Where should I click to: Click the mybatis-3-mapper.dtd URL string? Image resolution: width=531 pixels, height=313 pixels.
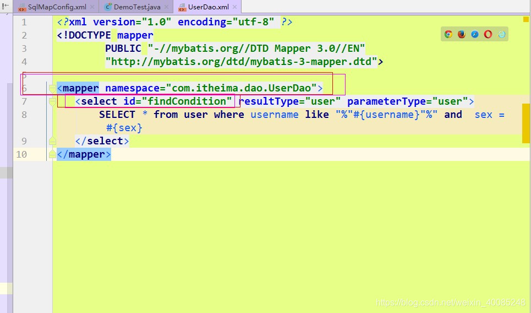(241, 62)
